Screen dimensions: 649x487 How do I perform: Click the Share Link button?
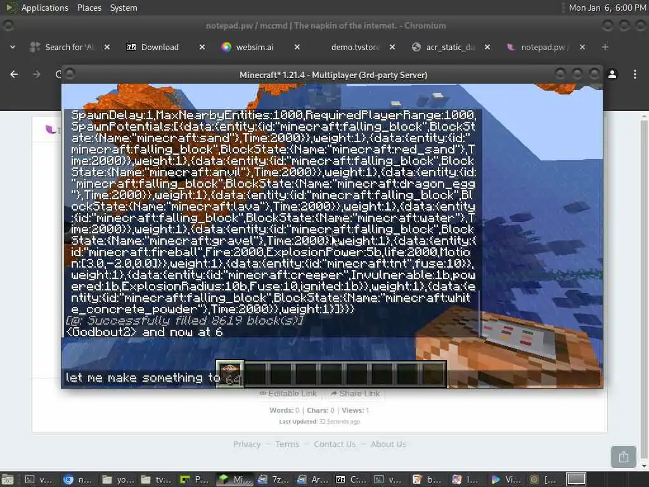coord(355,393)
